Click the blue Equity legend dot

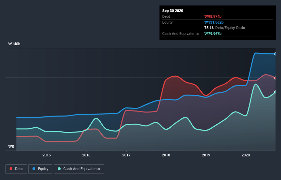[34, 169]
